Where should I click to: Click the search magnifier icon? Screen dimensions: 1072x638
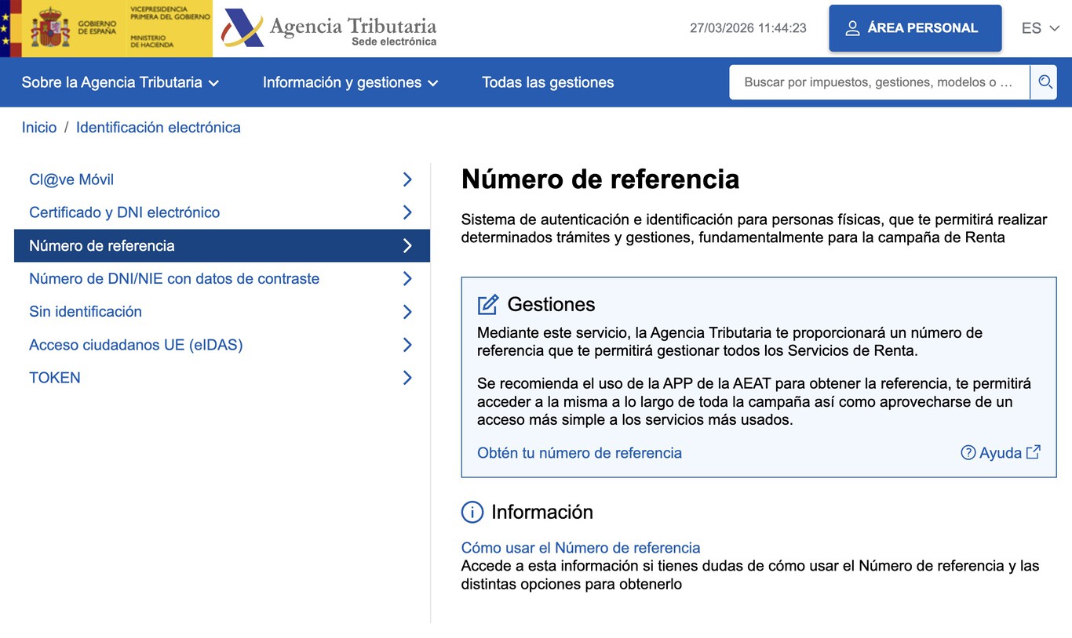1045,82
